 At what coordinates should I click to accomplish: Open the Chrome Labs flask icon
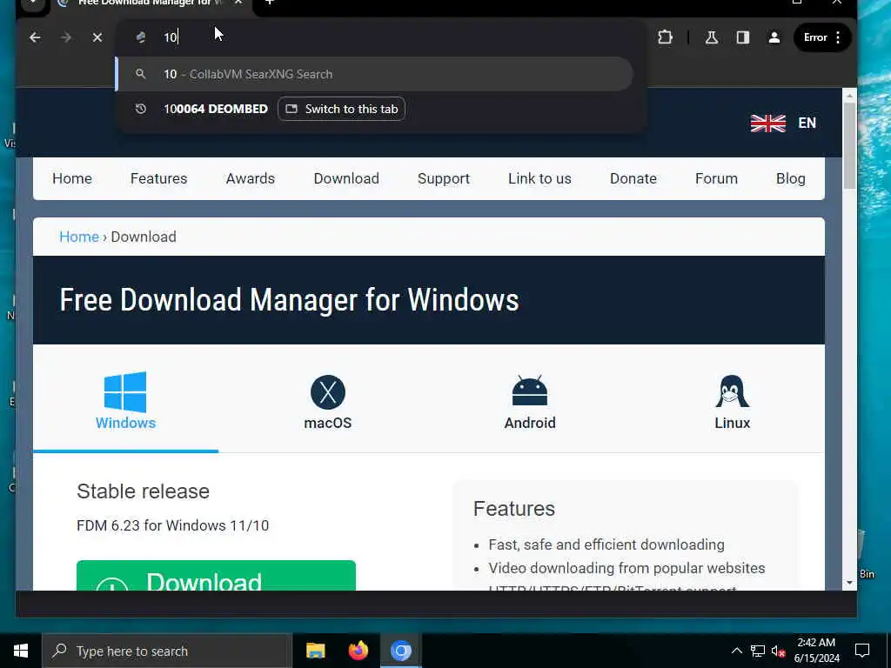tap(711, 37)
